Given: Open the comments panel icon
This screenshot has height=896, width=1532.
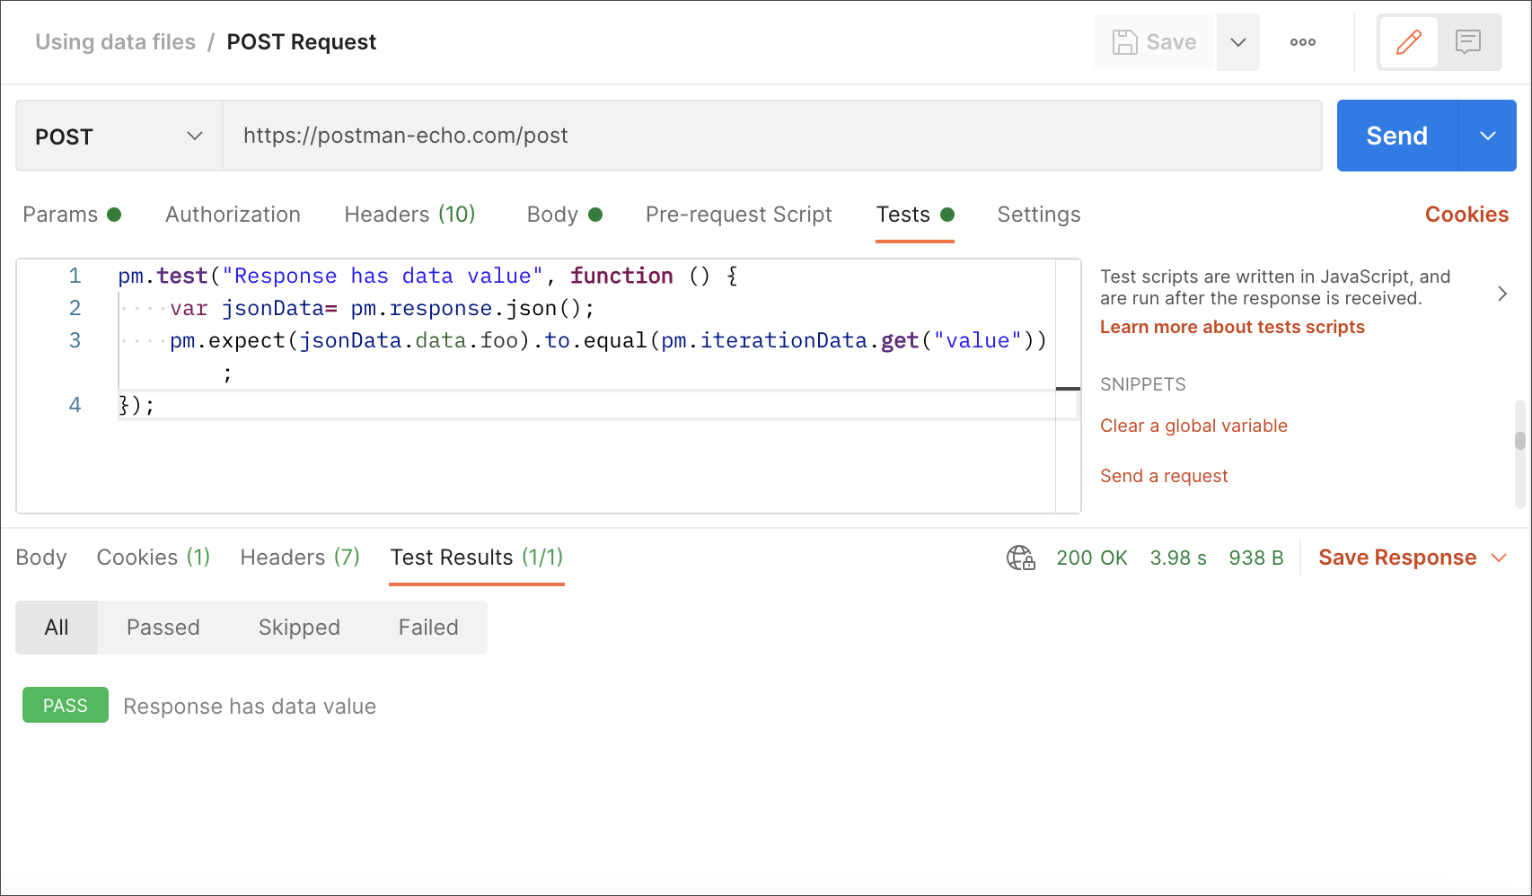Looking at the screenshot, I should tap(1468, 42).
